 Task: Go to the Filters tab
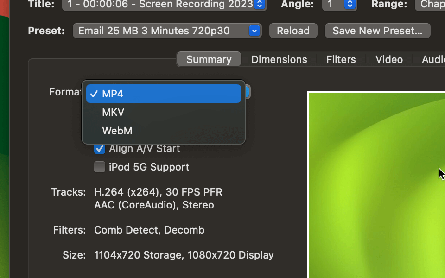pos(341,59)
